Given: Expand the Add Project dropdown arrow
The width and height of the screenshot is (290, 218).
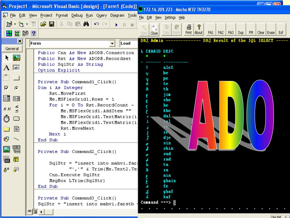Looking at the screenshot, I should [15, 24].
